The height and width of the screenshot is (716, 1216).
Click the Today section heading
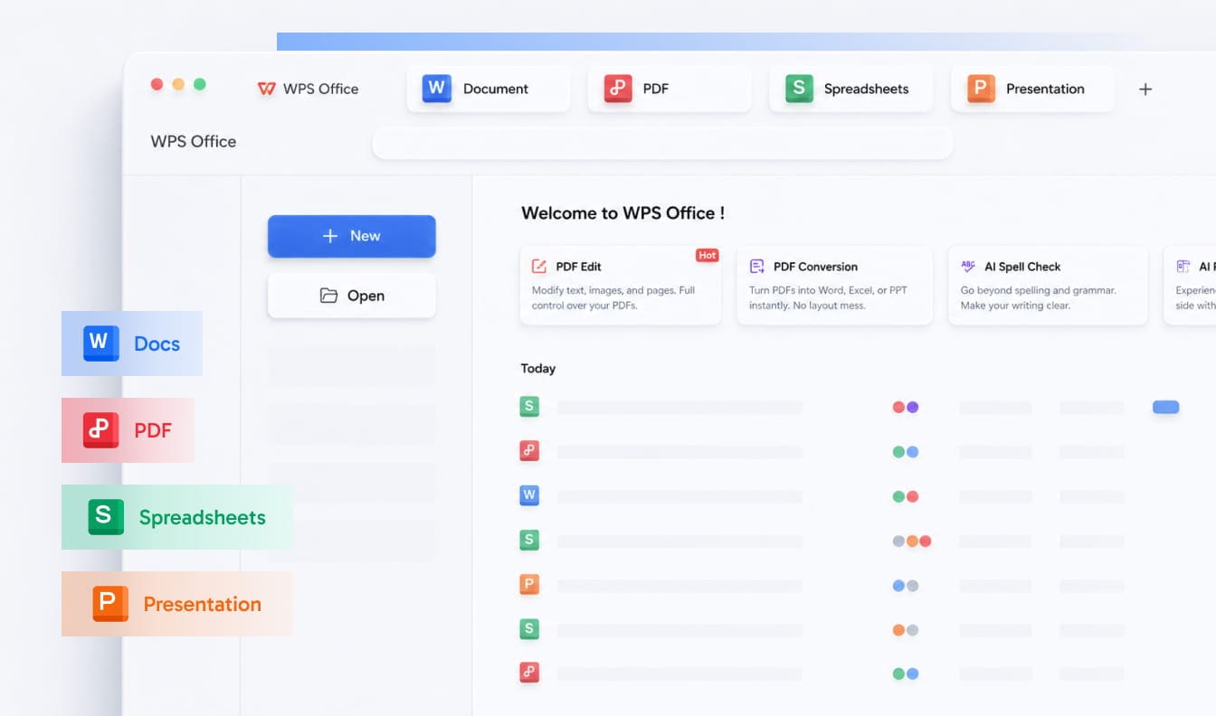[x=538, y=368]
